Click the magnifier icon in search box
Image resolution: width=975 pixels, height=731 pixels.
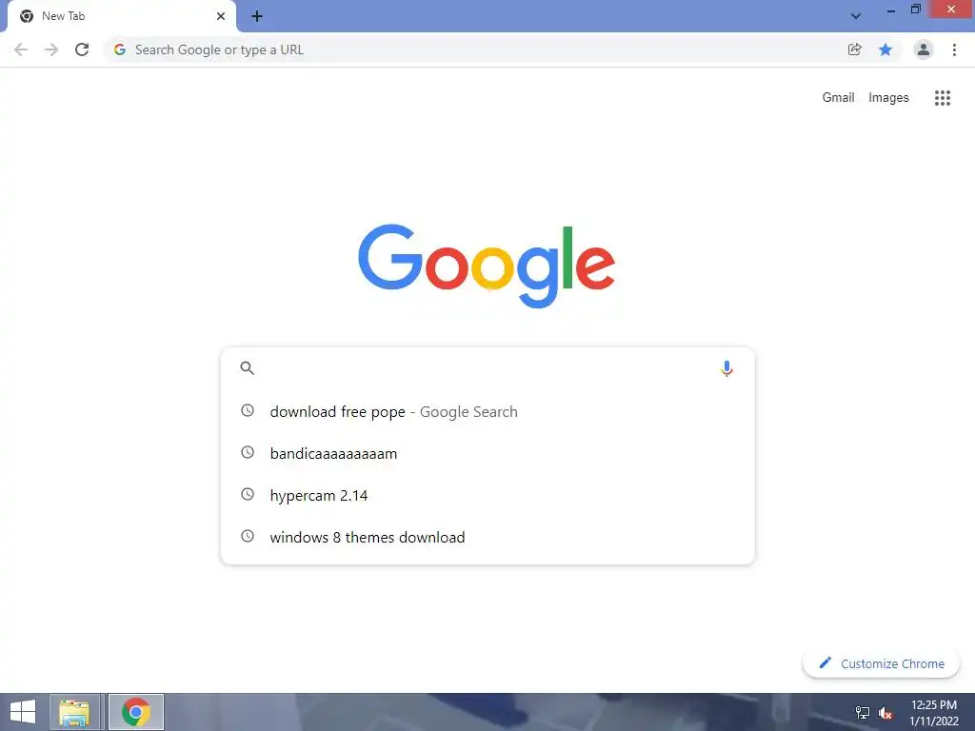tap(248, 368)
